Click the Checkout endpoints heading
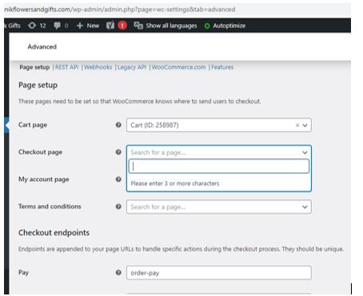This screenshot has height=296, width=363. (54, 233)
